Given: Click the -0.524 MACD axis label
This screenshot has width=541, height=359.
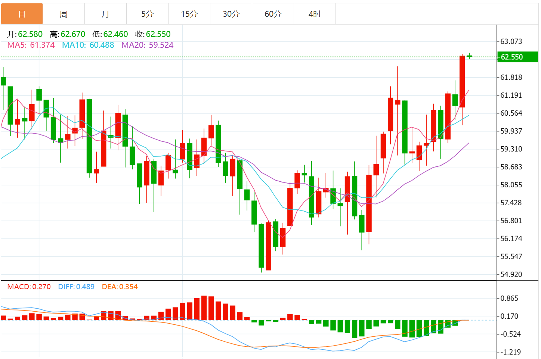Looking at the screenshot, I should click(510, 334).
